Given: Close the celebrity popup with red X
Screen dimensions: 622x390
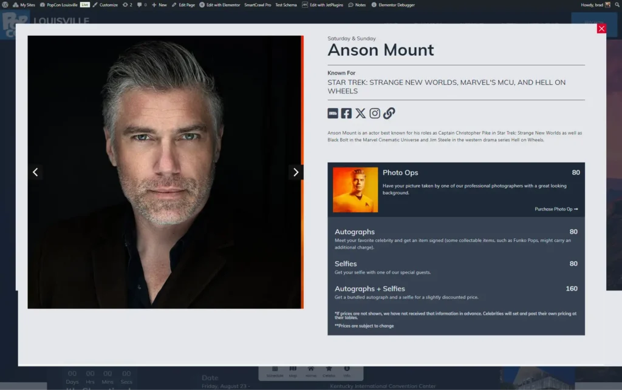Looking at the screenshot, I should (x=601, y=29).
